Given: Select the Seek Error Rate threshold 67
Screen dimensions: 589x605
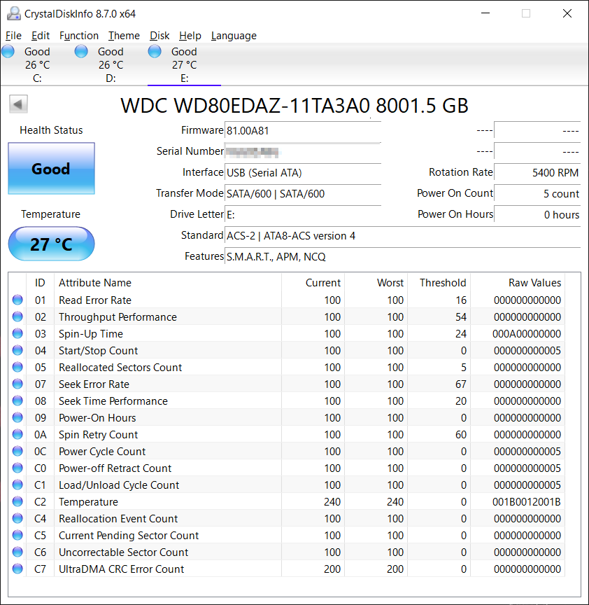Looking at the screenshot, I should point(461,384).
